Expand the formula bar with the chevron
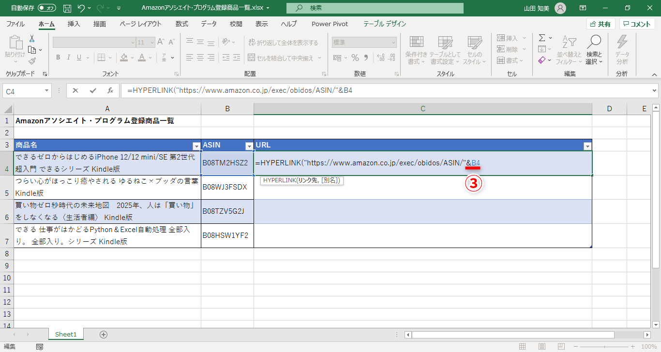This screenshot has width=661, height=352. click(x=655, y=90)
